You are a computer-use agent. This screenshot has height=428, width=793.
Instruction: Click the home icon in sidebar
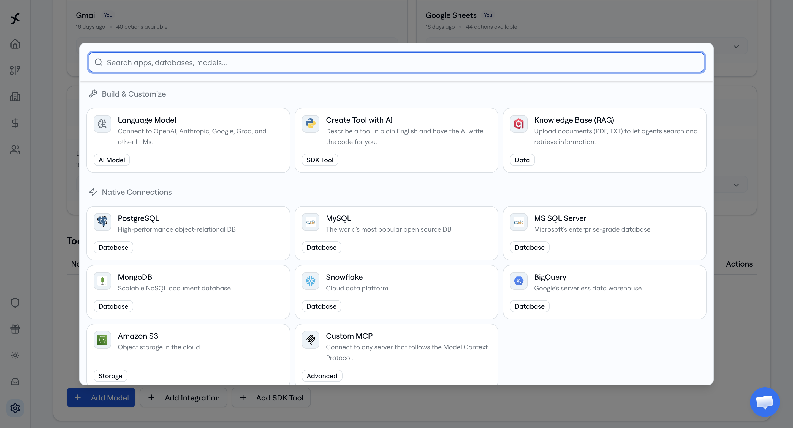[15, 44]
